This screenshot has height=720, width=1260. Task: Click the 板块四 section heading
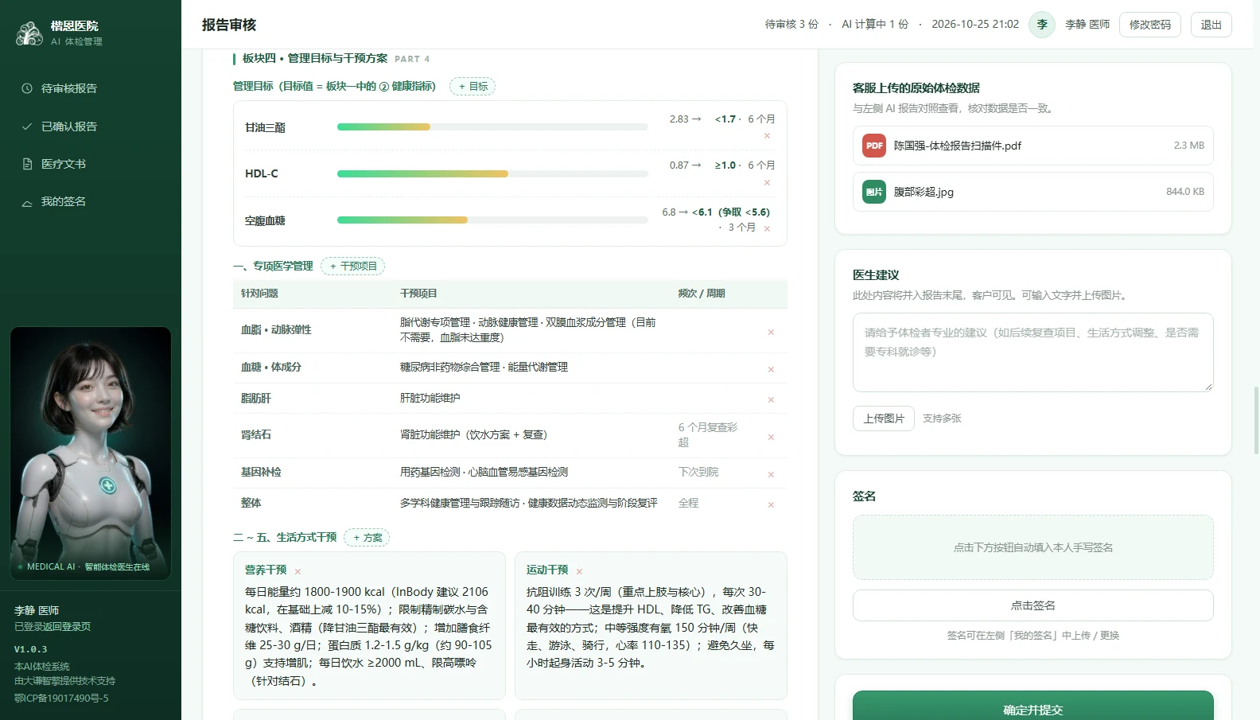tap(315, 59)
